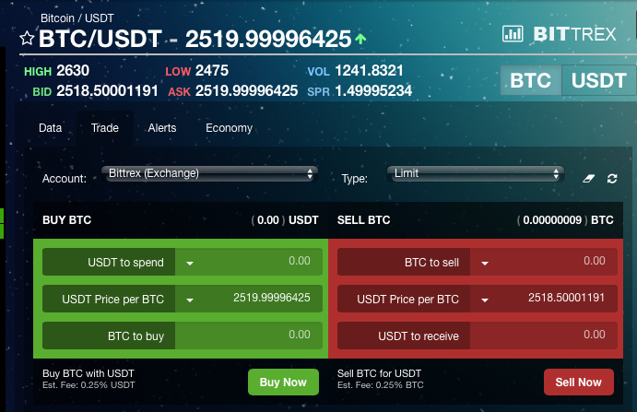Select the USDT currency toggle button
Image resolution: width=637 pixels, height=412 pixels.
pyautogui.click(x=599, y=80)
